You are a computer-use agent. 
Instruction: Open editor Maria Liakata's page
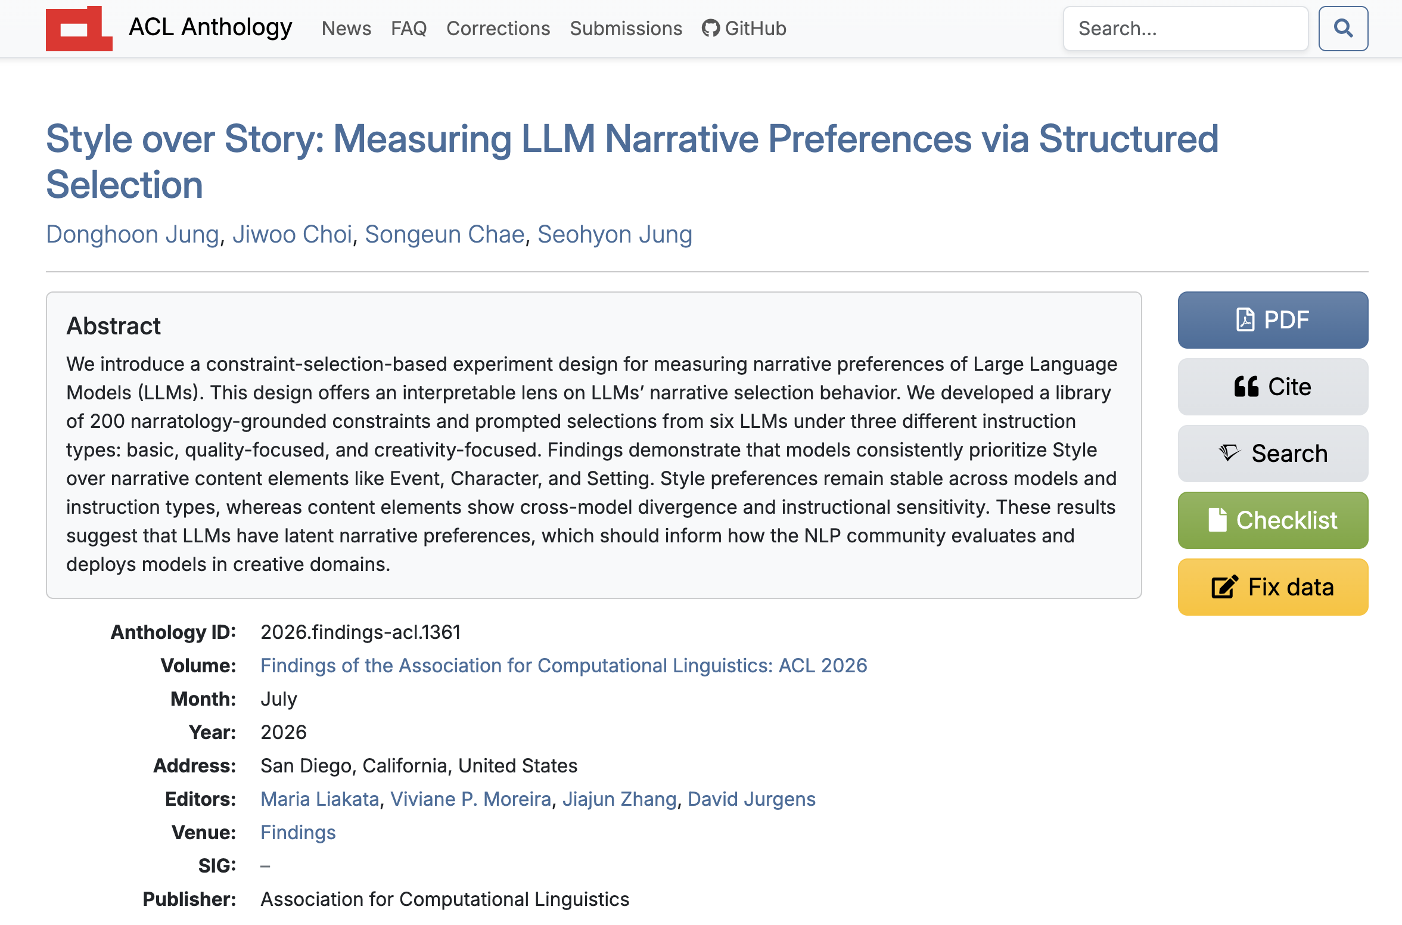pyautogui.click(x=320, y=799)
